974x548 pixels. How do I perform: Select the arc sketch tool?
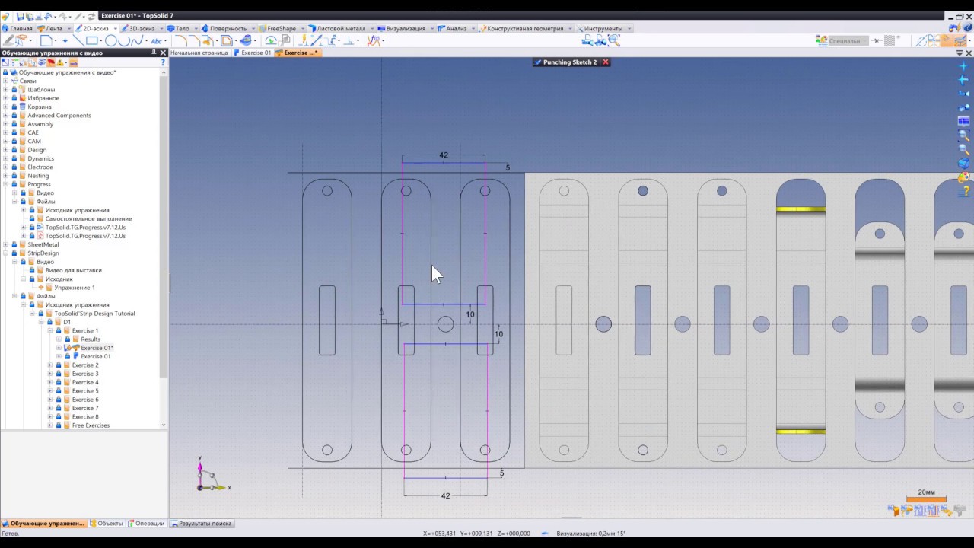pos(124,40)
